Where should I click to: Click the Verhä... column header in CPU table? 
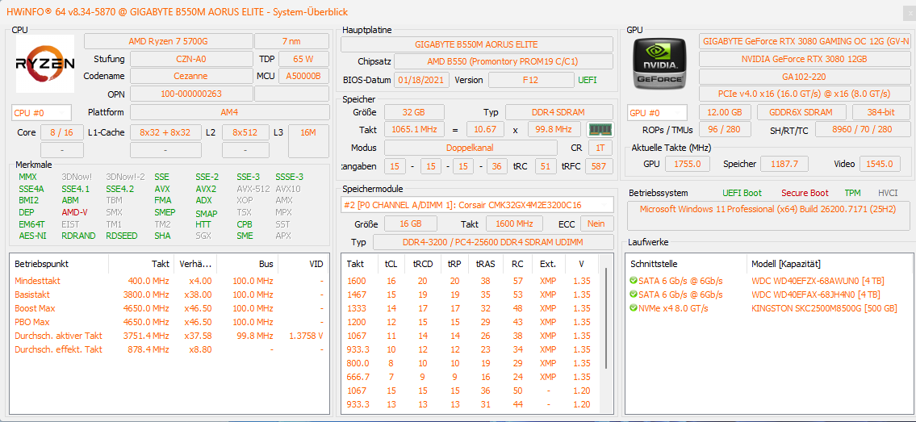(x=195, y=264)
